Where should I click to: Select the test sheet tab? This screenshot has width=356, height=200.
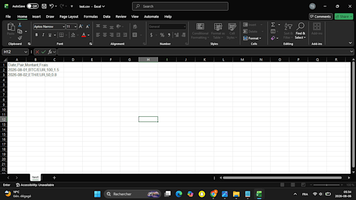35,177
